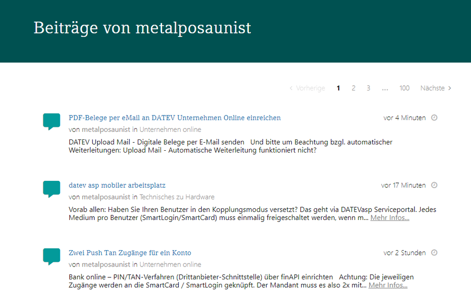Click speech bubble icon beside datev asp post

pyautogui.click(x=51, y=188)
